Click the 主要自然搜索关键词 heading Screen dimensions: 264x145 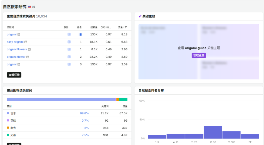[x=21, y=16]
